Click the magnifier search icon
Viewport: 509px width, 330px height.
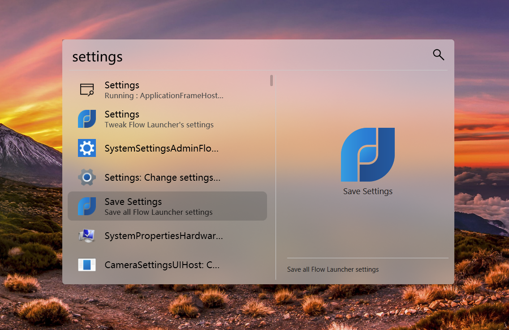(438, 55)
